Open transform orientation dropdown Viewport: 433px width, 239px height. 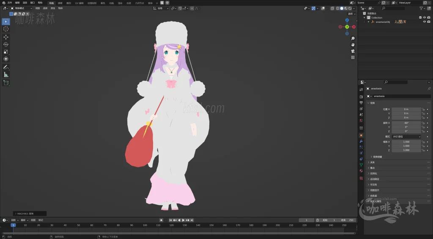[161, 8]
